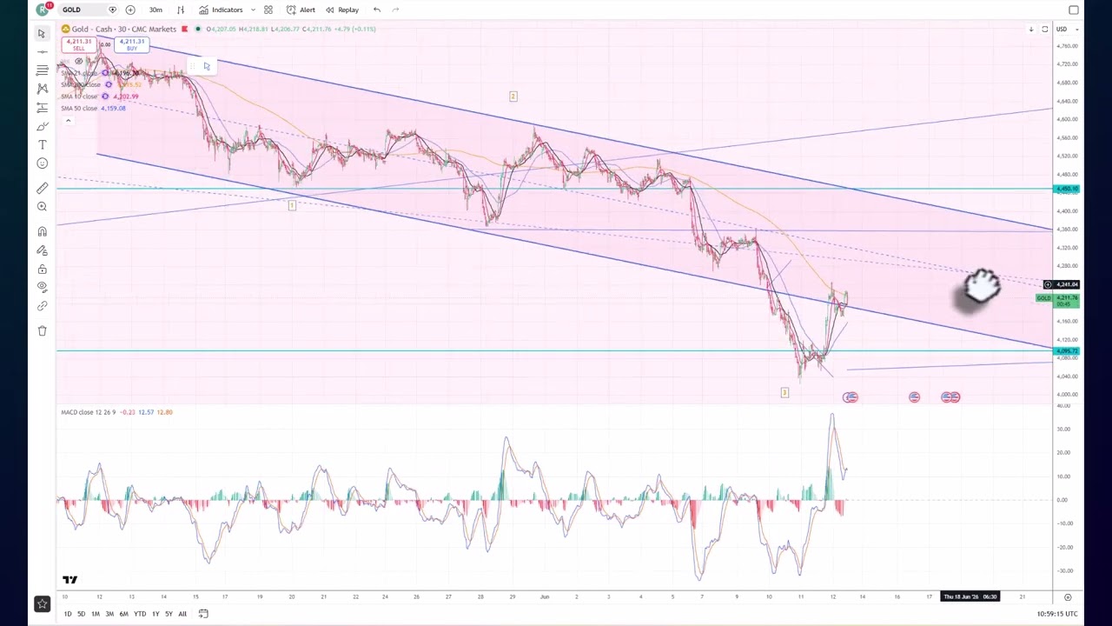Collapse the indicator legend arrow
The height and width of the screenshot is (626, 1112).
coord(68,120)
